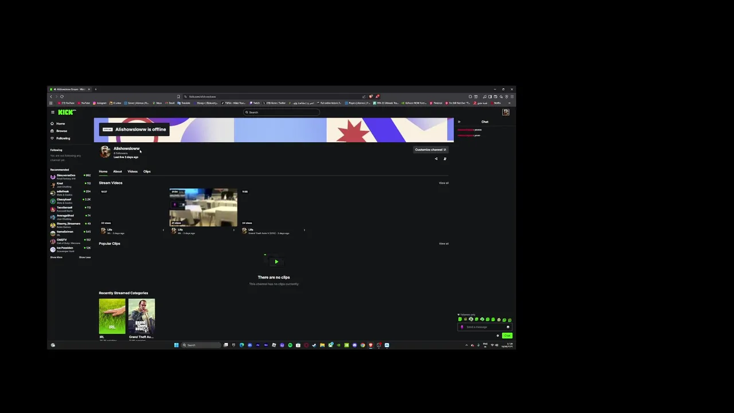The height and width of the screenshot is (413, 734).
Task: Click the green KICK logo
Action: (x=67, y=112)
